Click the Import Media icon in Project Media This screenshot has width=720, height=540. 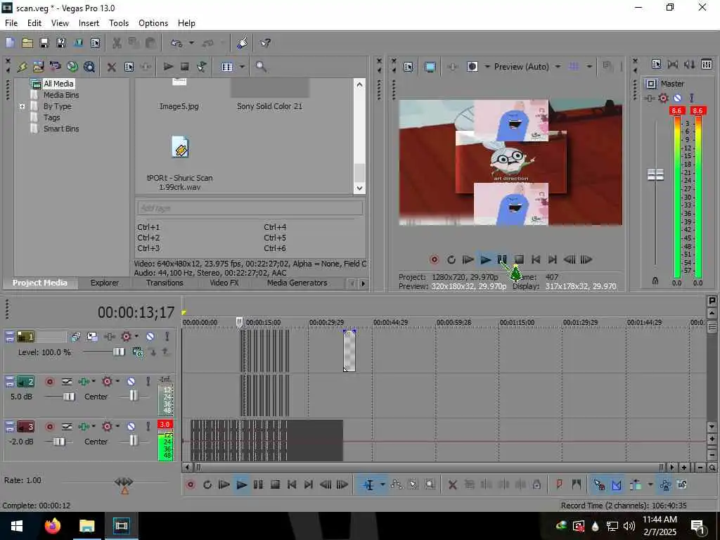point(38,67)
